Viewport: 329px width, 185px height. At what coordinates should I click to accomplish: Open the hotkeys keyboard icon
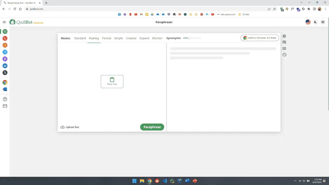[x=284, y=48]
